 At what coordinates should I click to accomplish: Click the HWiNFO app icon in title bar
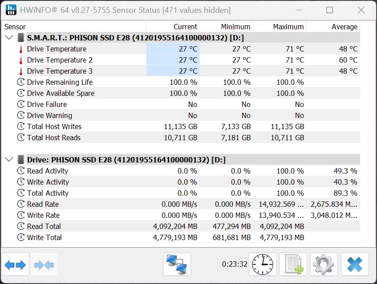point(11,10)
